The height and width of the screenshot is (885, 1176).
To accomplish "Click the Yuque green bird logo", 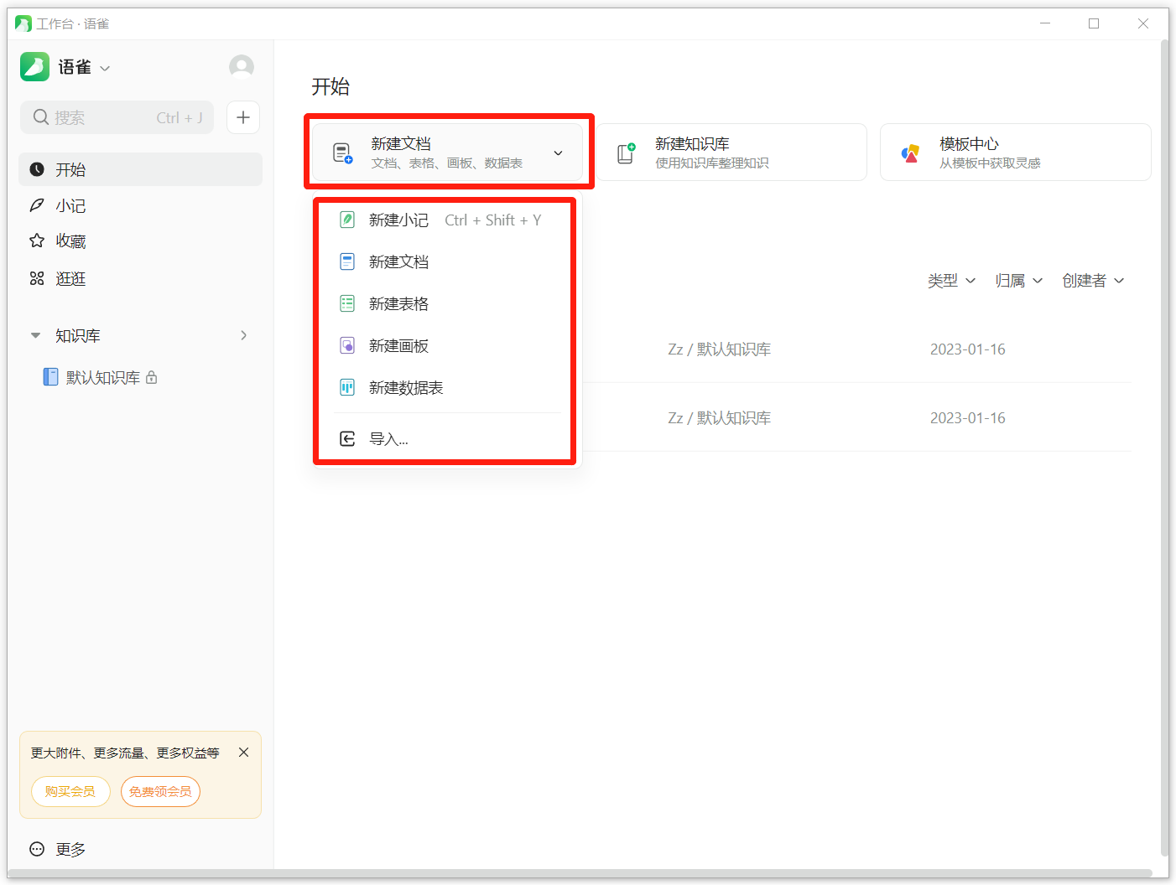I will click(34, 67).
